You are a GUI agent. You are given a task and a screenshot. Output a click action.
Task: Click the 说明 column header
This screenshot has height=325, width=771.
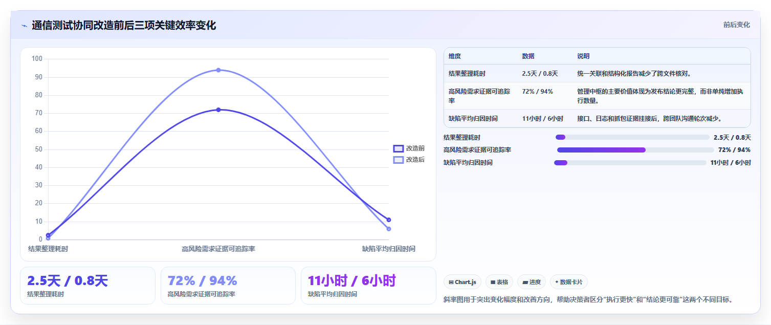point(584,56)
